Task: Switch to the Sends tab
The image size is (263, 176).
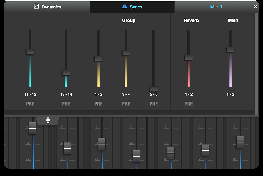Action: [x=132, y=7]
